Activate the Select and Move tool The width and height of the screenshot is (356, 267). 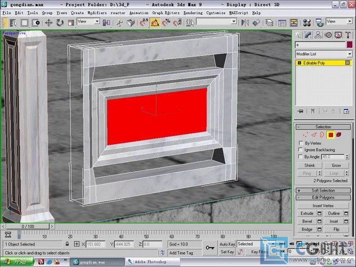(49, 22)
